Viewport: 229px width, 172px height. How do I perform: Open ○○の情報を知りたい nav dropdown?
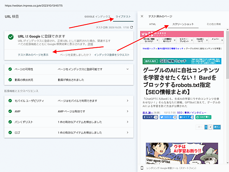tap(168, 40)
